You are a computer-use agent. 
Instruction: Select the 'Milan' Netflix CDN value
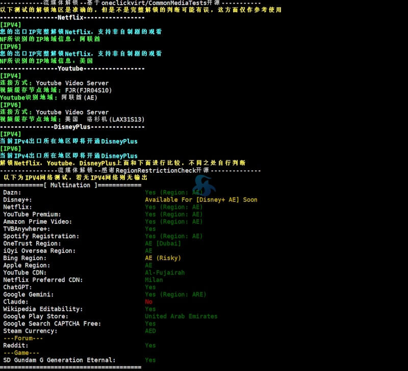(x=154, y=280)
